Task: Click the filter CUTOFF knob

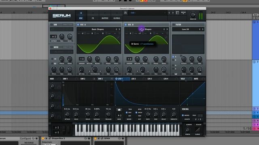Action: point(184,59)
